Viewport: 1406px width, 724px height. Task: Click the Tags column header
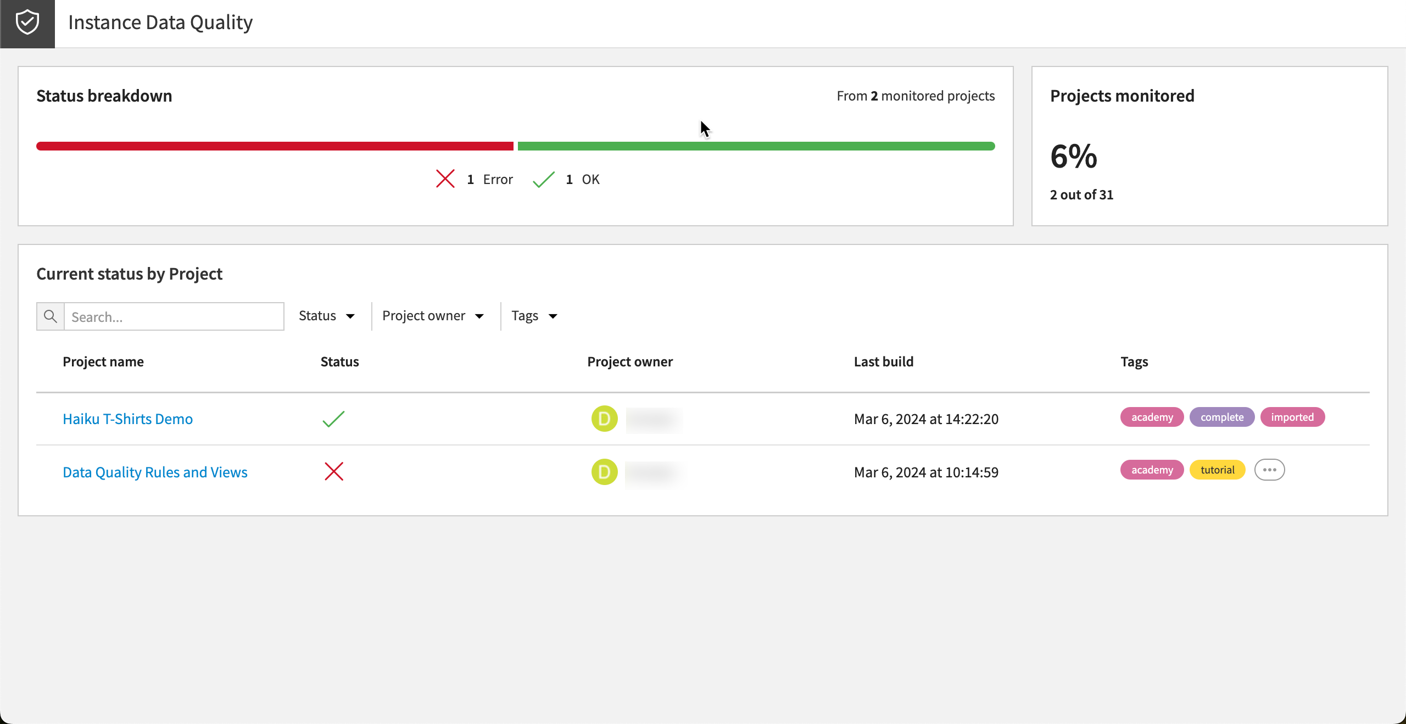pyautogui.click(x=1134, y=361)
